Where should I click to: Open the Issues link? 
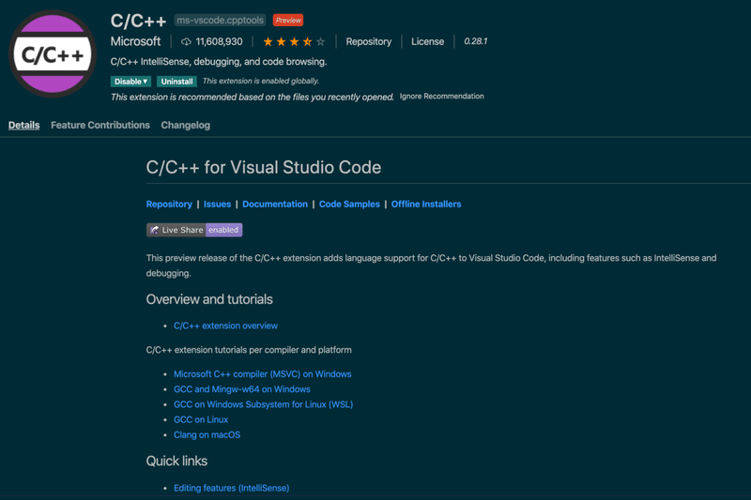click(217, 204)
